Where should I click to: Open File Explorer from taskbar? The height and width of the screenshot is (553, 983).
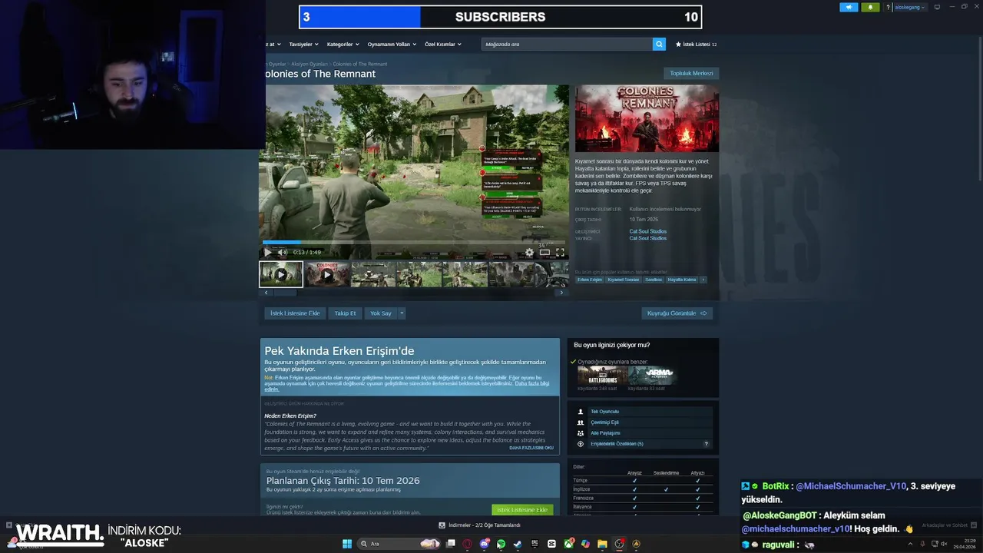coord(602,544)
